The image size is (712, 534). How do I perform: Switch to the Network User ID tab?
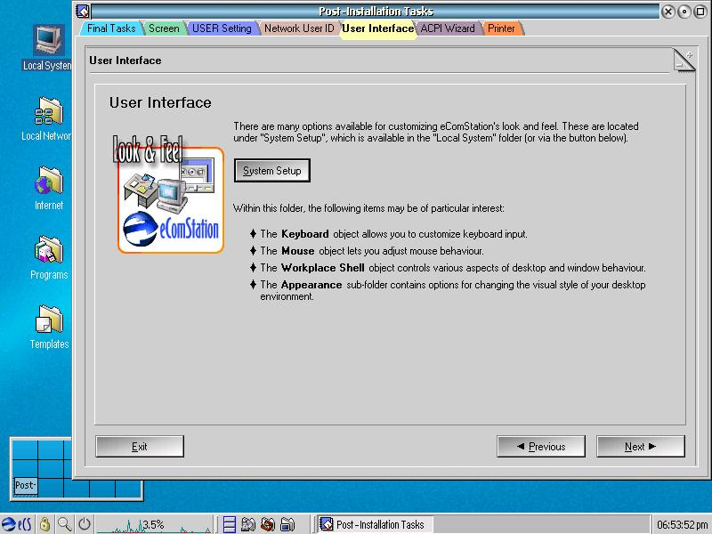coord(299,28)
